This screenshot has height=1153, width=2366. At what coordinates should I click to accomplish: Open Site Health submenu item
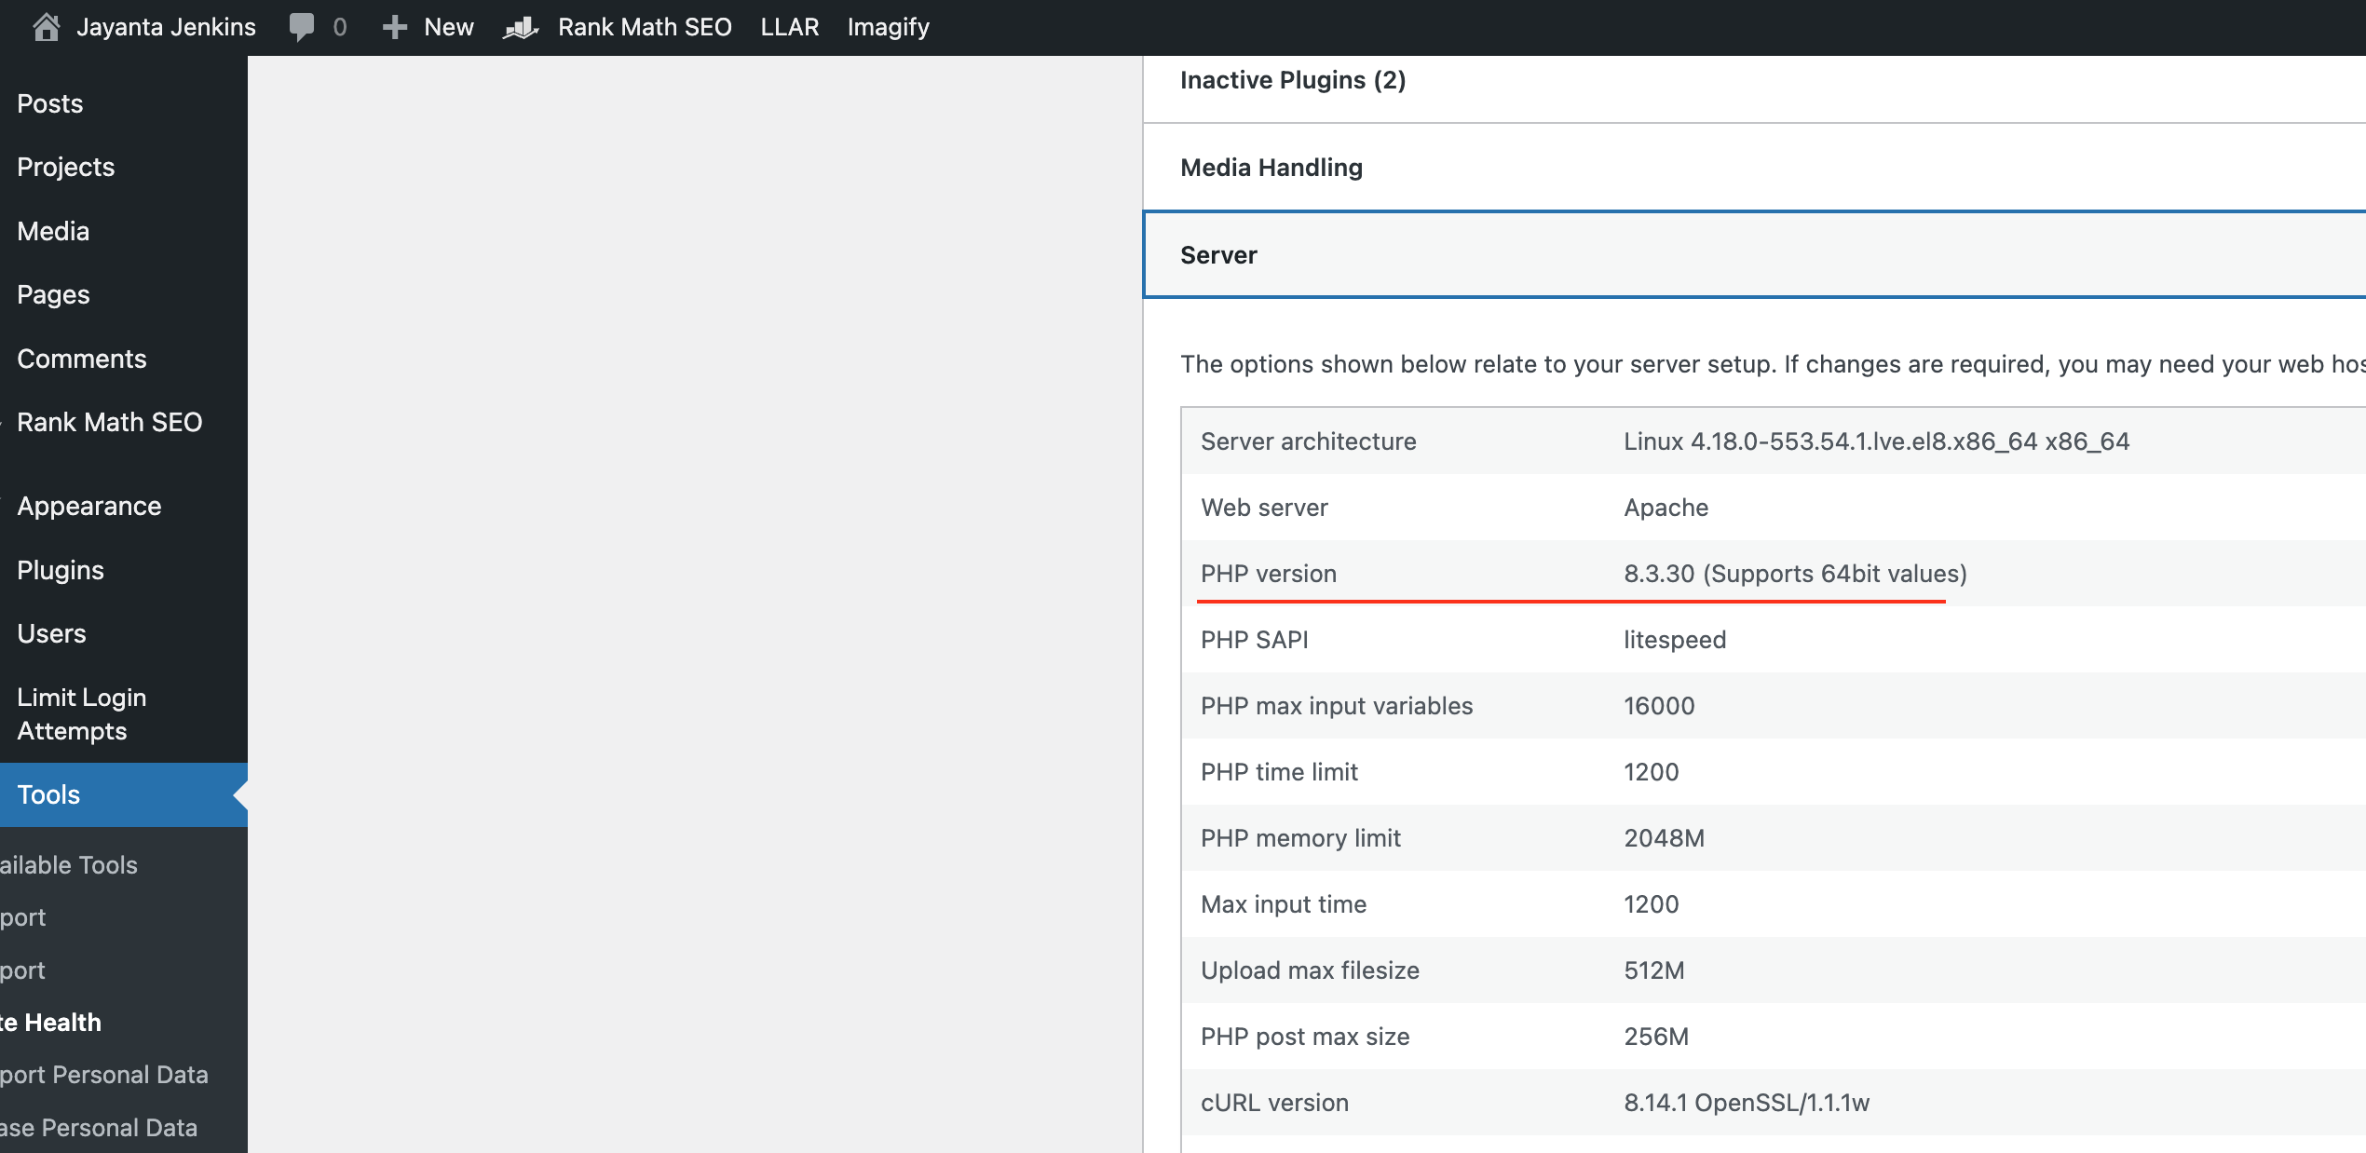(50, 1023)
